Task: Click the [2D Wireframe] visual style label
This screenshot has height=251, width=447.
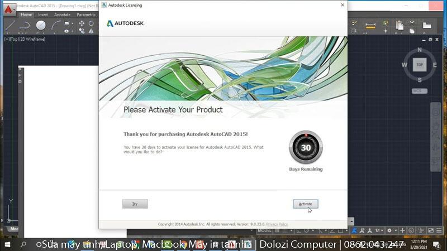Action: click(32, 39)
